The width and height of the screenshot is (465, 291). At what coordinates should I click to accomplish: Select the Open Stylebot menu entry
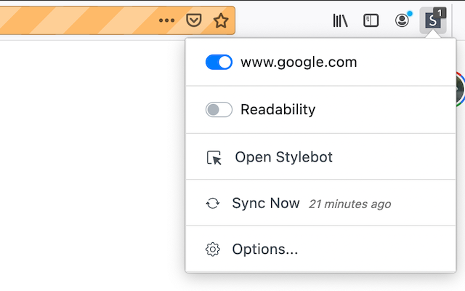point(283,157)
